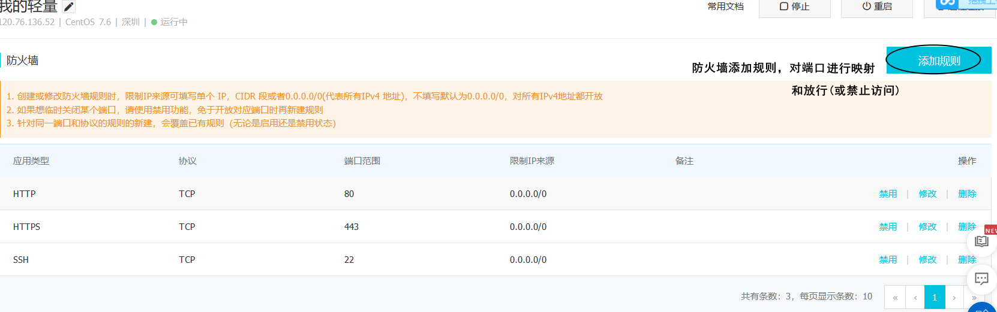Click the 备注 column header
The image size is (997, 312).
tap(684, 161)
